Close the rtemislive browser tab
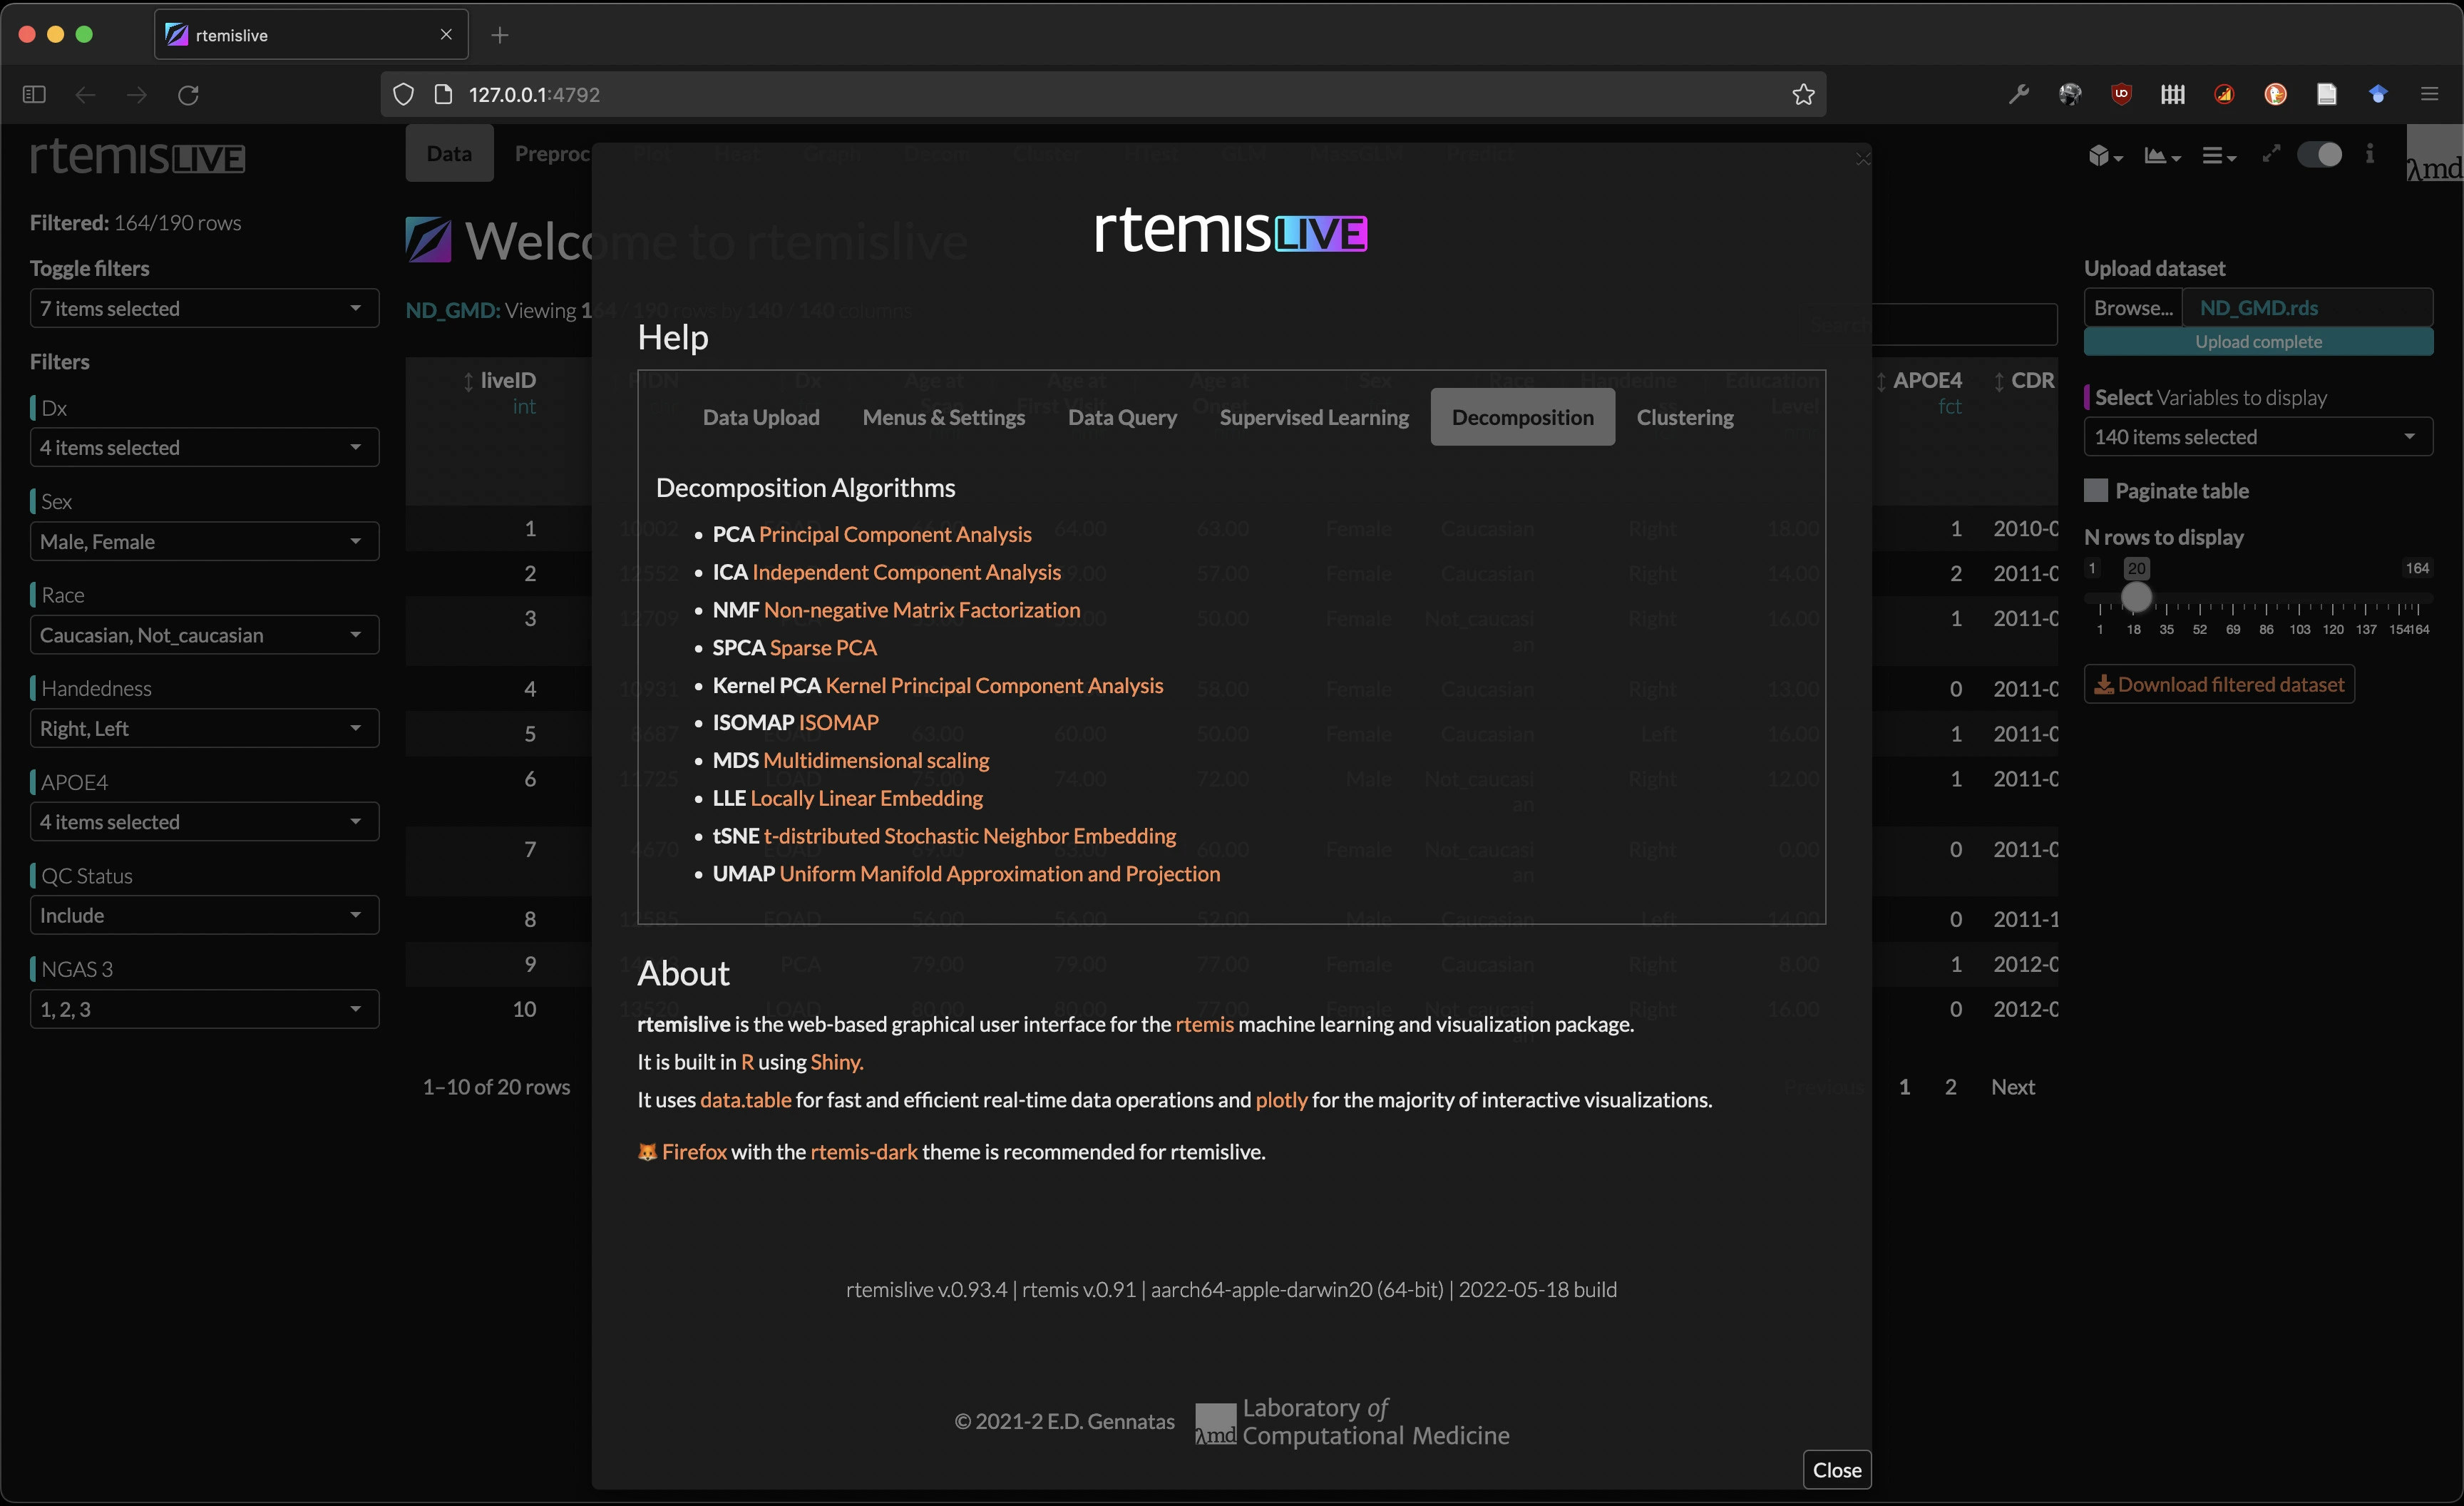The height and width of the screenshot is (1506, 2464). tap(446, 34)
